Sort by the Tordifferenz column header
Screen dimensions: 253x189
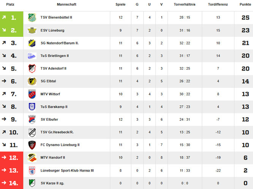[x=218, y=4]
